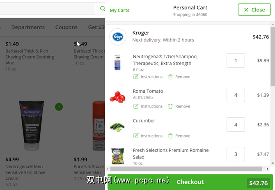The image size is (275, 190).
Task: Open the quantity box for Neutrogena T/Gel Shampoo
Action: coord(236,60)
